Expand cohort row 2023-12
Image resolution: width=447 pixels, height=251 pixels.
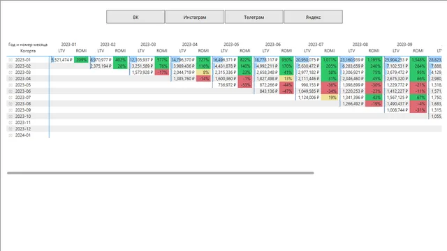click(x=10, y=128)
